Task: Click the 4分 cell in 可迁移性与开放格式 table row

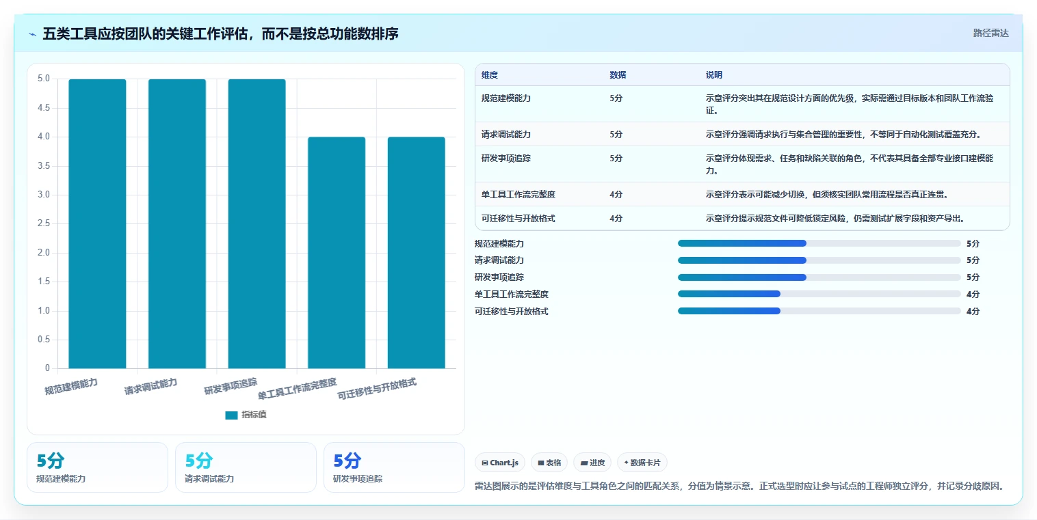Action: point(616,219)
